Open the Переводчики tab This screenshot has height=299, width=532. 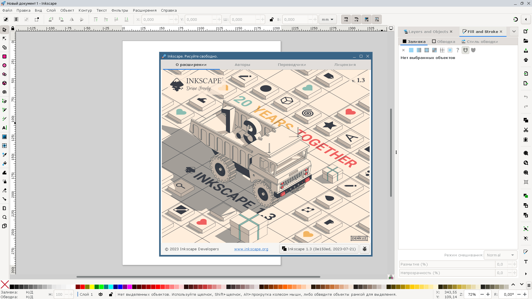coord(292,65)
